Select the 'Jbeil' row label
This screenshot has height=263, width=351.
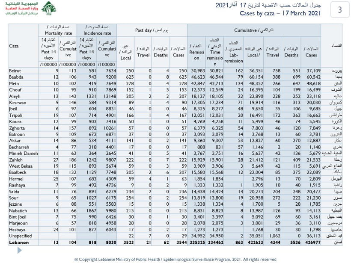(13, 109)
